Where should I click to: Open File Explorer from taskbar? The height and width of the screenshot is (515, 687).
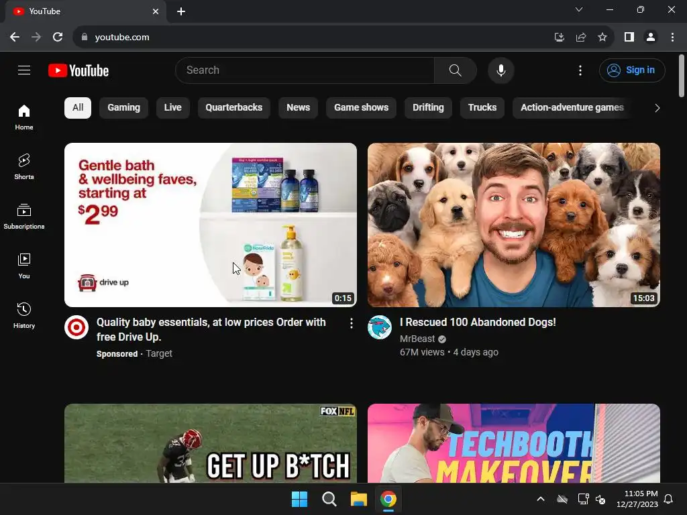(359, 499)
